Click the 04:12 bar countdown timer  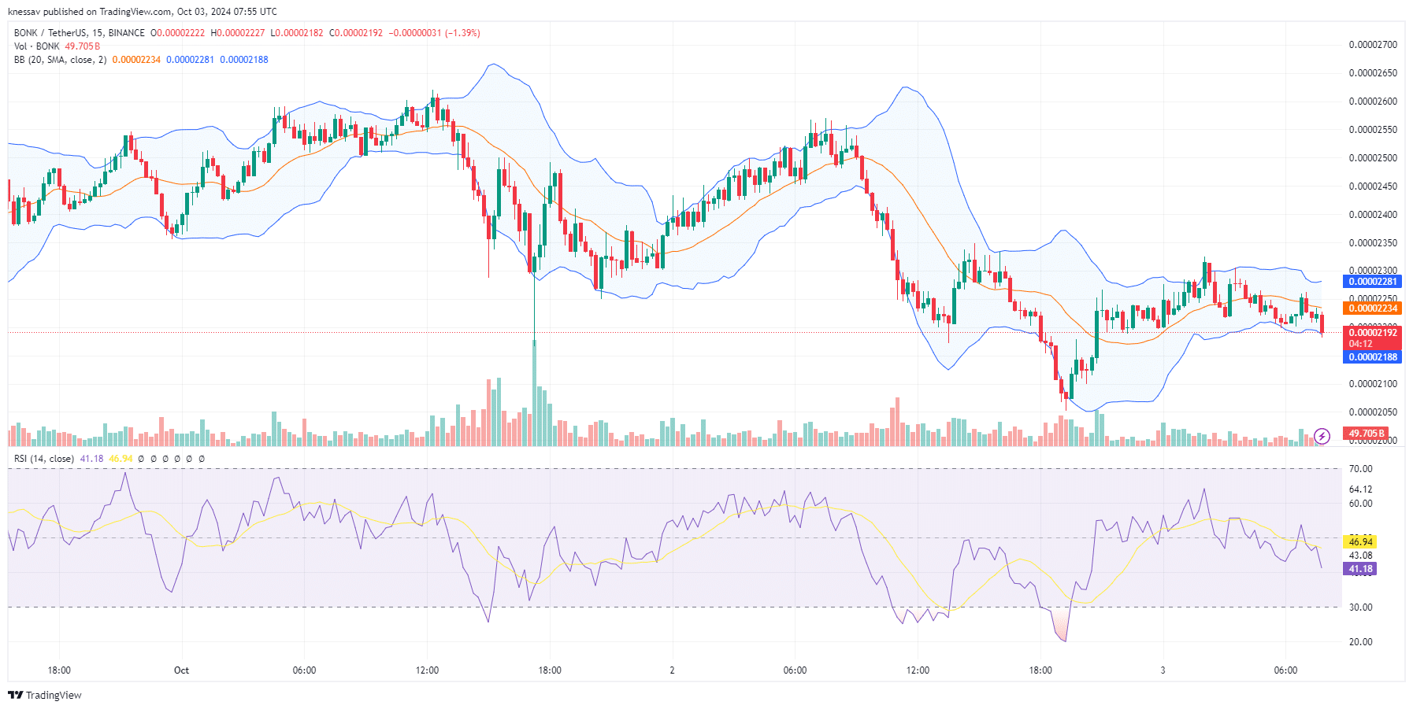click(1360, 344)
